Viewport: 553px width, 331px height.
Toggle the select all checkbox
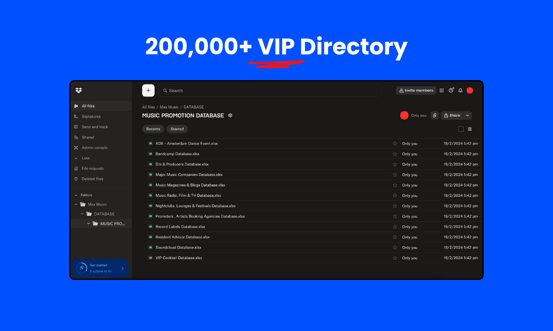click(461, 129)
